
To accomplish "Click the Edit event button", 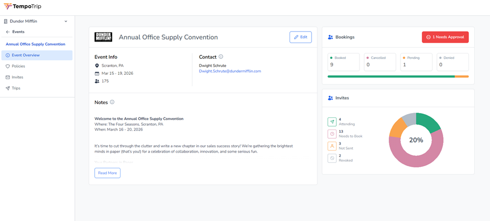I will point(300,37).
